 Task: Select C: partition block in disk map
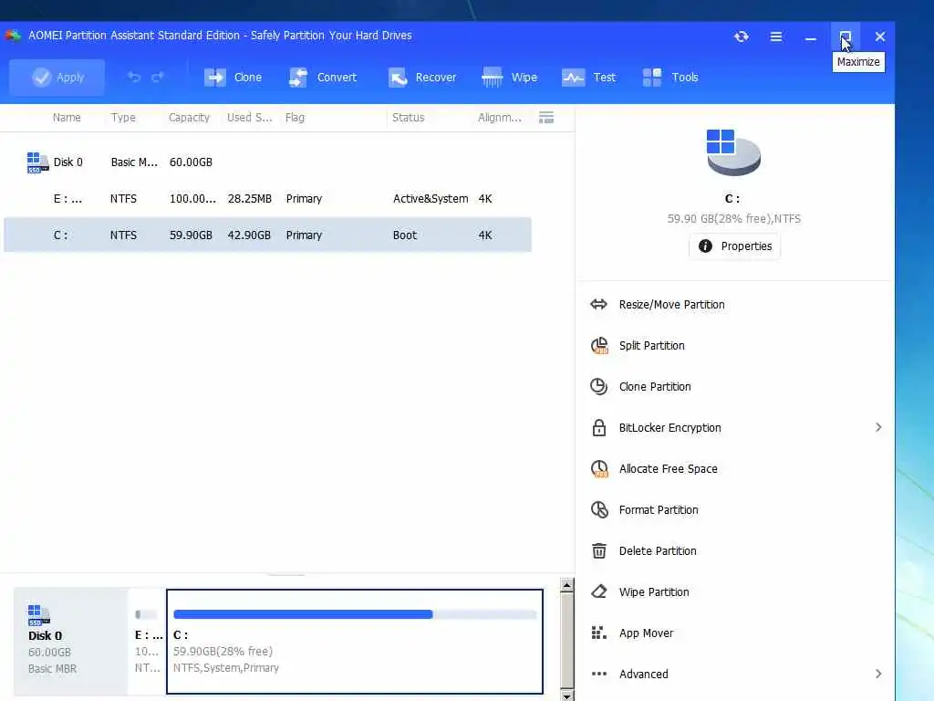pyautogui.click(x=355, y=642)
